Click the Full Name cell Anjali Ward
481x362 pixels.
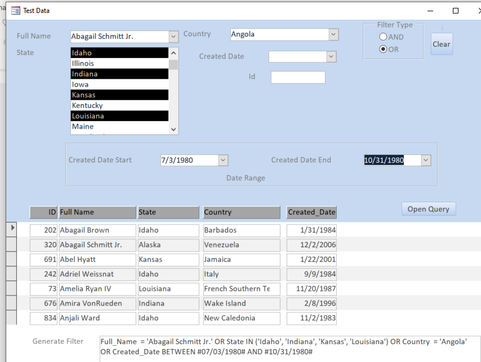tap(97, 318)
